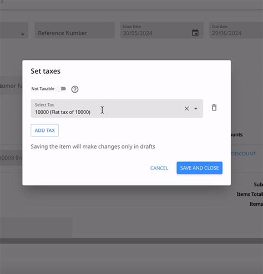Expand the Select Tax dropdown arrow
Screen dimensions: 263x274
[196, 109]
